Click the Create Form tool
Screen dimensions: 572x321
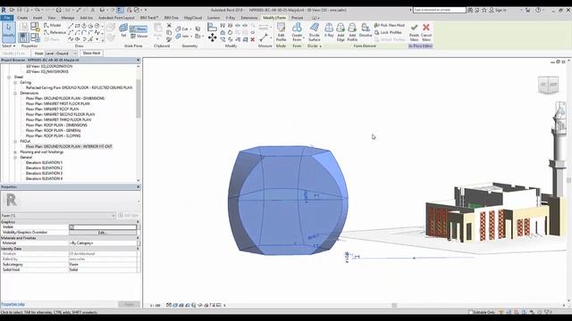tap(297, 32)
